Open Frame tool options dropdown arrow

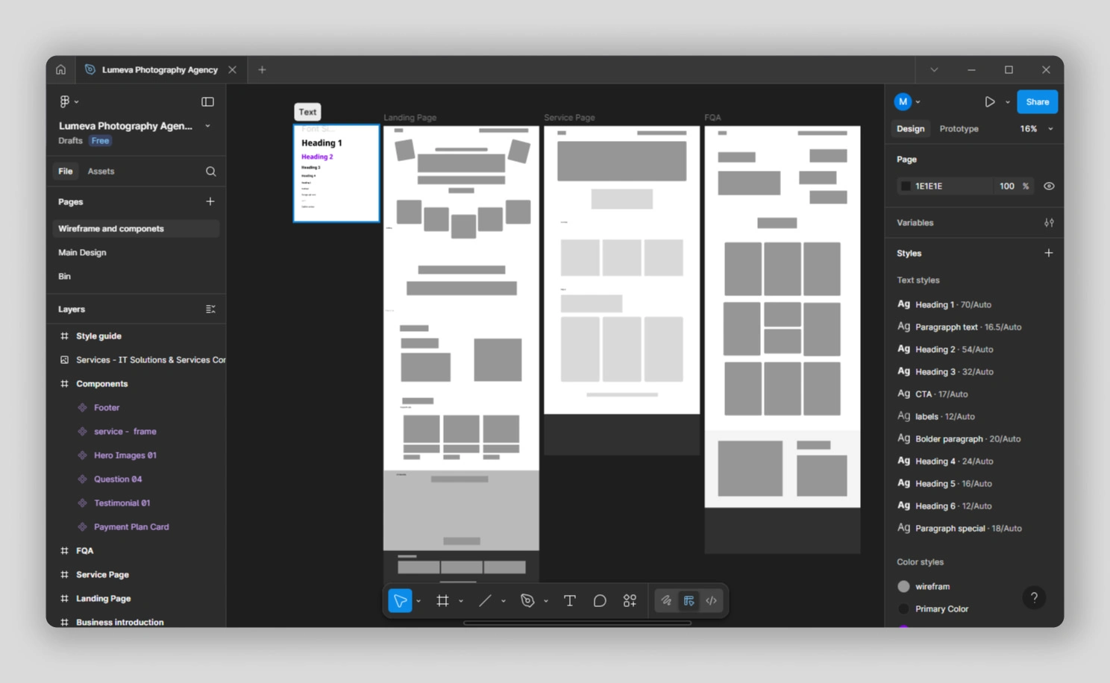pos(461,601)
